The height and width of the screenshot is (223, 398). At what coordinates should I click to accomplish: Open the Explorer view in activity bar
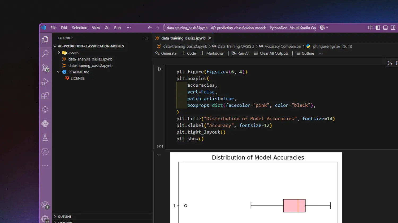[x=45, y=40]
